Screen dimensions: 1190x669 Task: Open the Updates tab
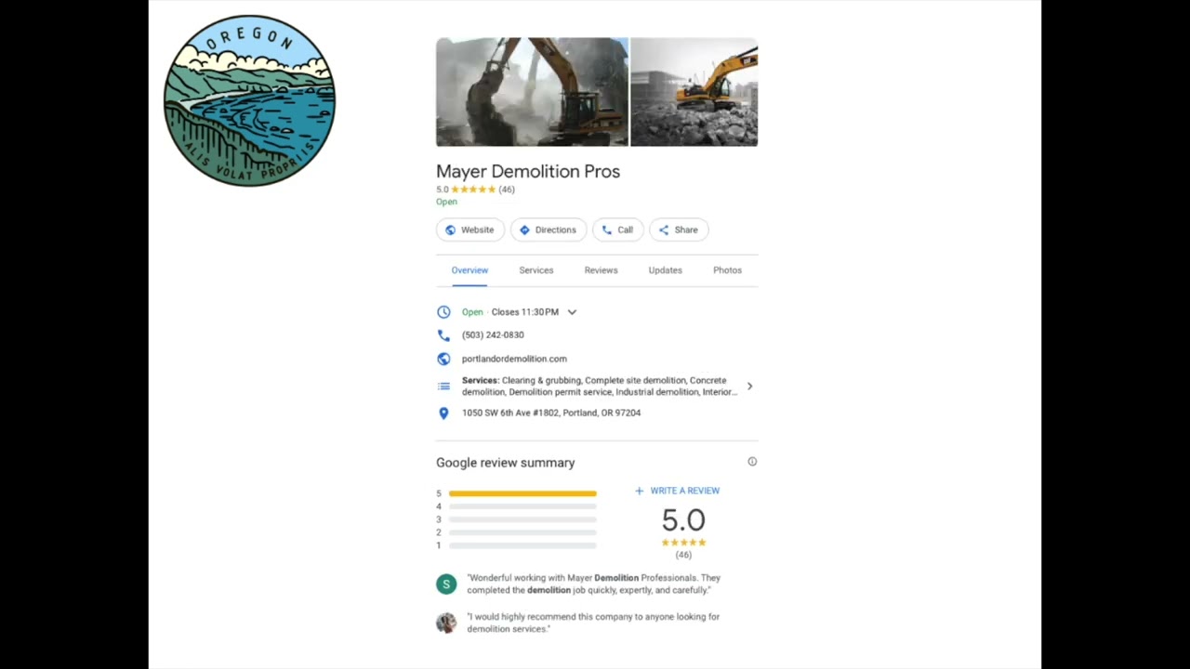(x=665, y=270)
